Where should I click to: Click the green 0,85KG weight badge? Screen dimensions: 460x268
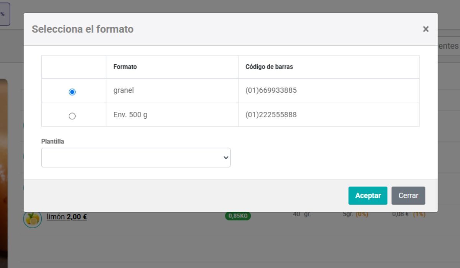coord(237,216)
